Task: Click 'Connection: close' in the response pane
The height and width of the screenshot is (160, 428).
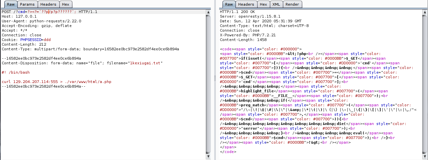Action: [240, 30]
